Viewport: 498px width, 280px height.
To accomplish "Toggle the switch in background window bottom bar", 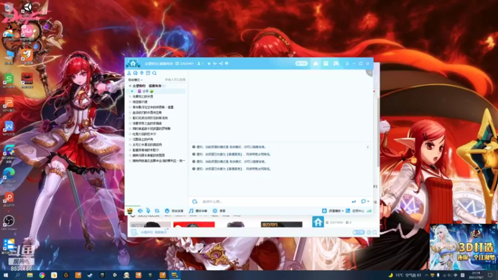I will (x=359, y=232).
